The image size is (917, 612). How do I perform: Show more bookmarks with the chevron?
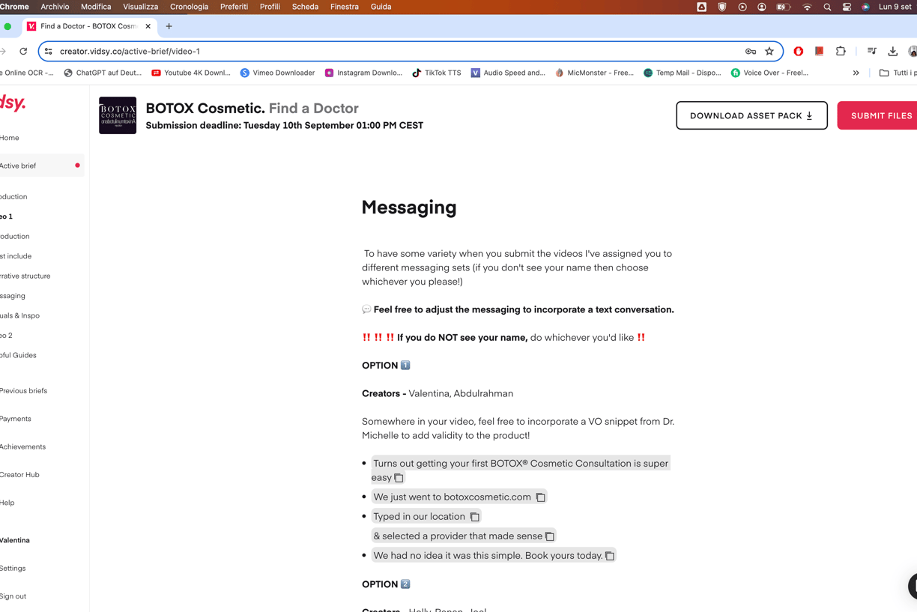tap(856, 73)
